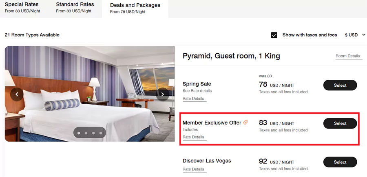Go to previous room photo arrow
367x177 pixels.
(x=17, y=94)
